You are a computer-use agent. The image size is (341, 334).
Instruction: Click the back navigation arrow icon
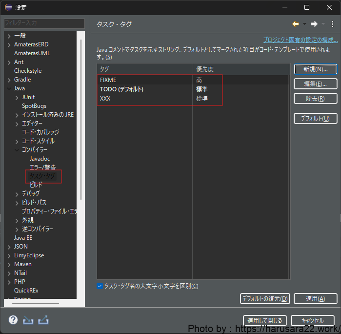point(296,24)
